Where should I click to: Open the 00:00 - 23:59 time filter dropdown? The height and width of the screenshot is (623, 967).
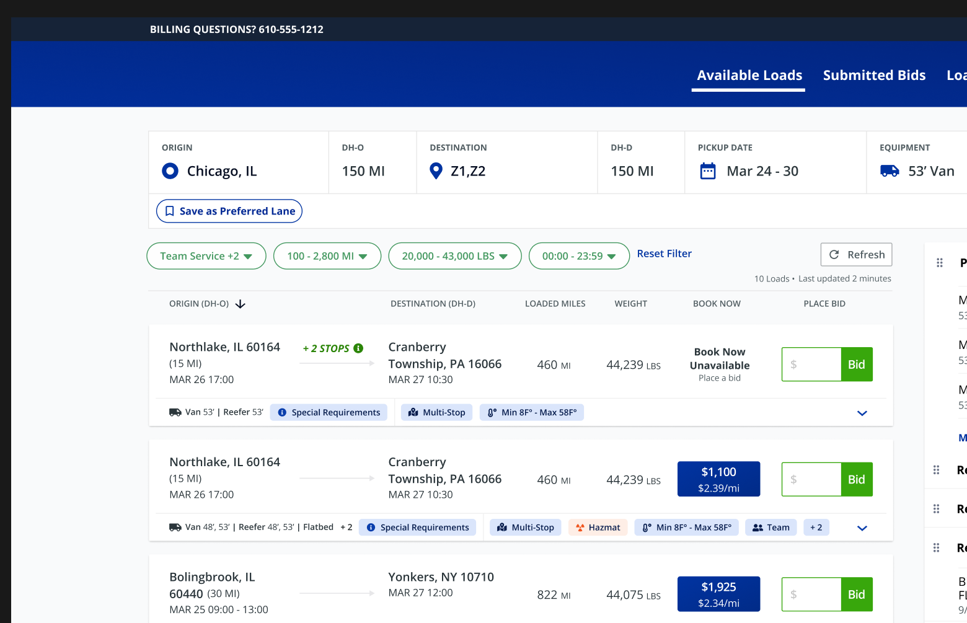point(579,256)
